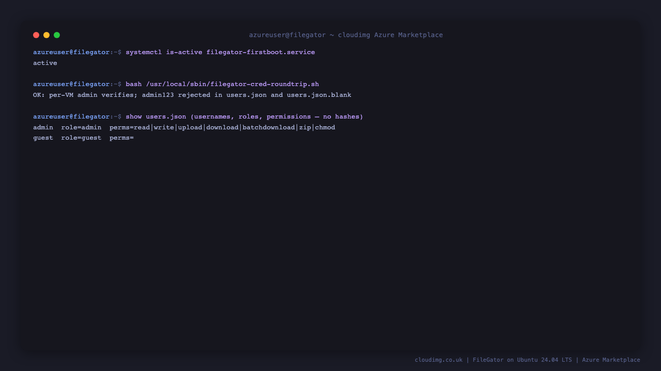The height and width of the screenshot is (371, 661).
Task: Click the command 'systemctl is-active filegator-firstboot.service'
Action: (220, 52)
